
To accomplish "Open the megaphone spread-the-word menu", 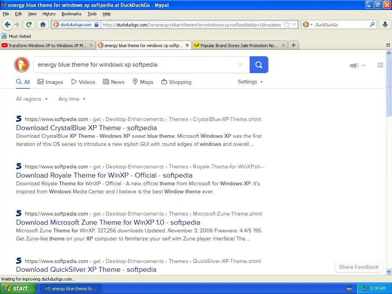I will pyautogui.click(x=357, y=65).
